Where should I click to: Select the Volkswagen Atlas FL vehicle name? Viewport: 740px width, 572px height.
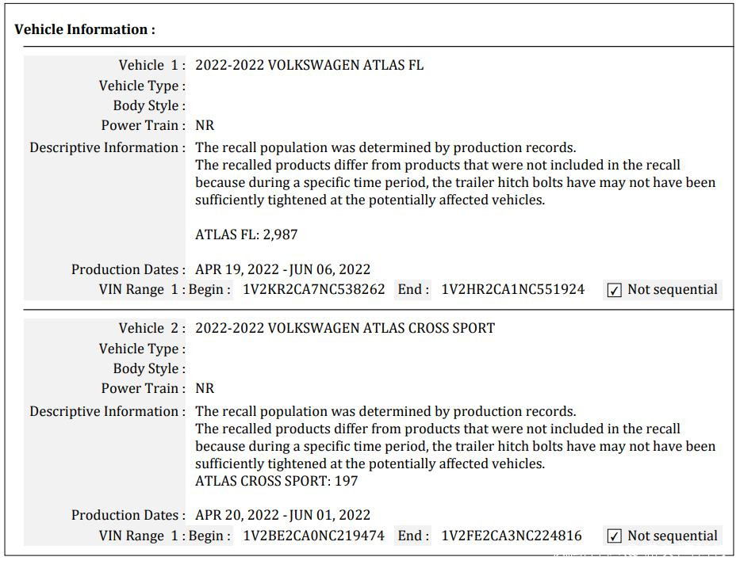tap(309, 65)
